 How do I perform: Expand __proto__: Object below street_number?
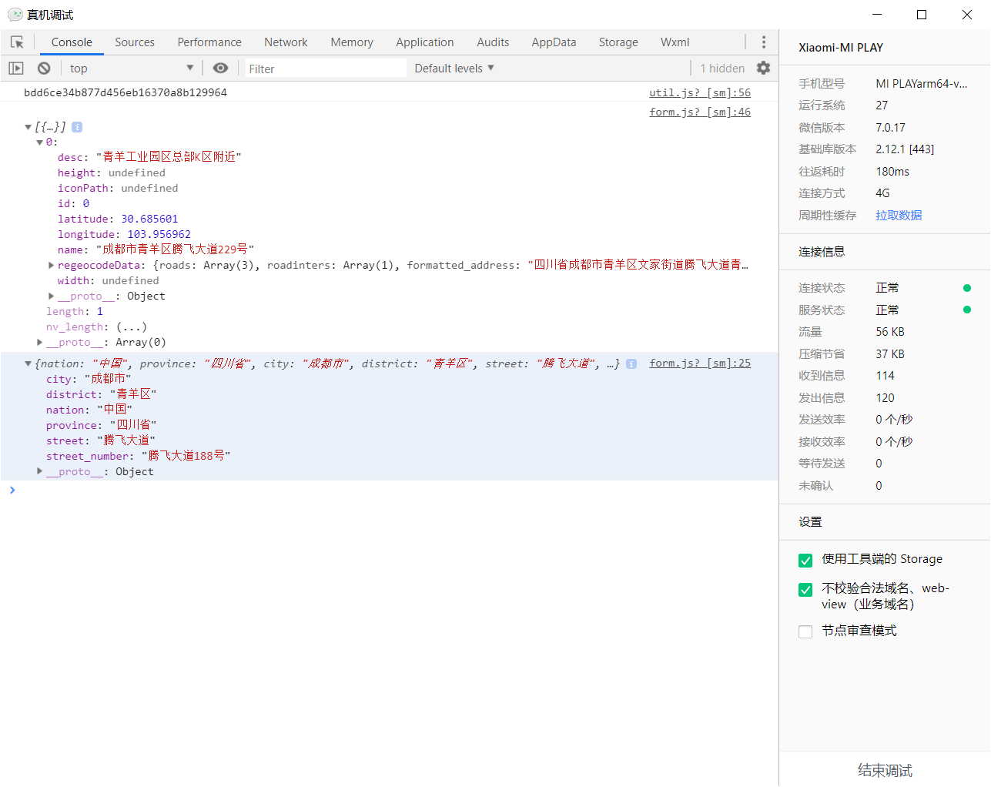[x=39, y=472]
